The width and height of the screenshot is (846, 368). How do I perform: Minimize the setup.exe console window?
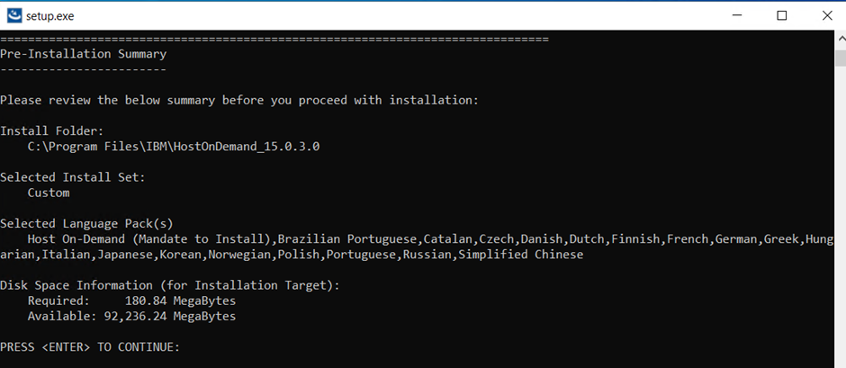coord(739,14)
